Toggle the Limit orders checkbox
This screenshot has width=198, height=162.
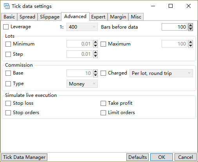tap(103, 113)
